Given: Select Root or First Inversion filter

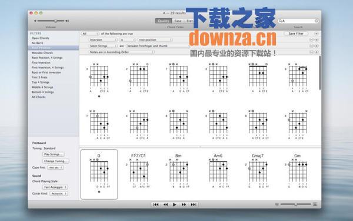Looking at the screenshot, I should click(46, 72).
